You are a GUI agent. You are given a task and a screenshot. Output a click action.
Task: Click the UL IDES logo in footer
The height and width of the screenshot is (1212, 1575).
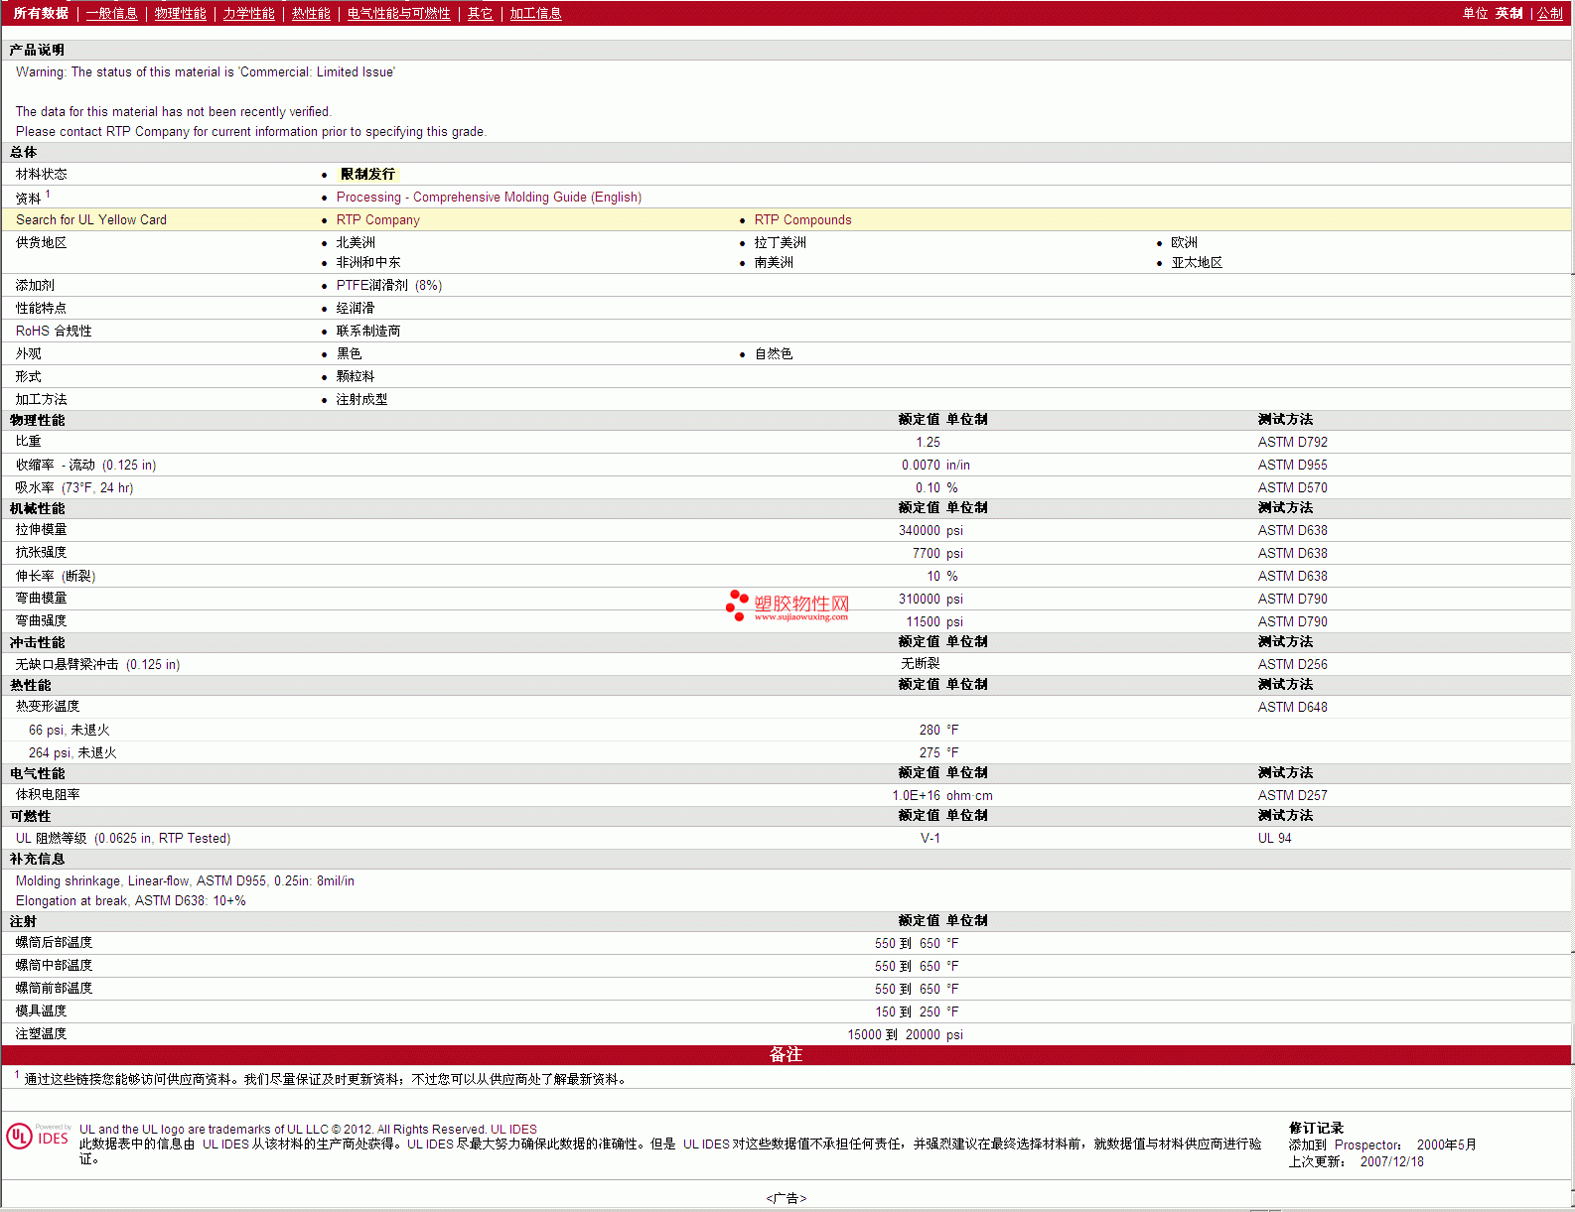[38, 1137]
